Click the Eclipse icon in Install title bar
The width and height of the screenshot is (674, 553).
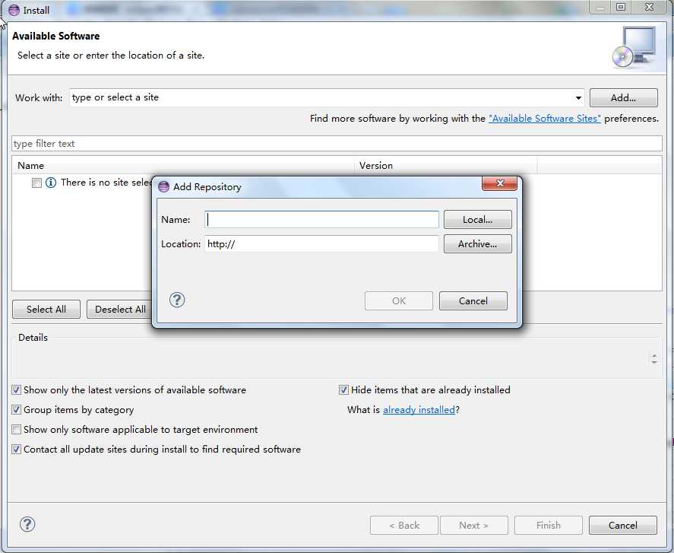[x=14, y=9]
